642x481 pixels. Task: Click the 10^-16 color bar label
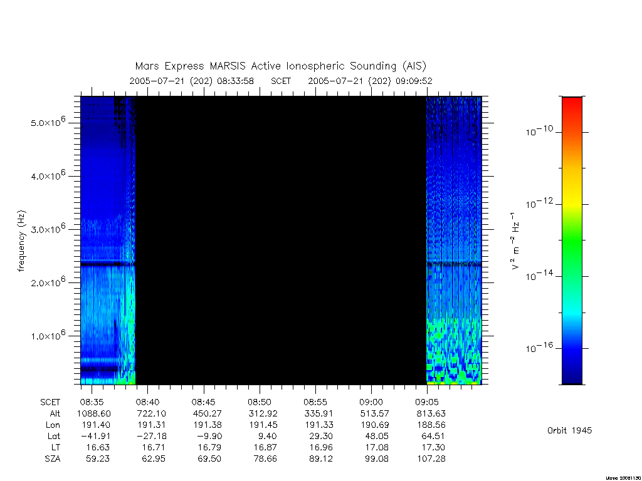tap(539, 348)
